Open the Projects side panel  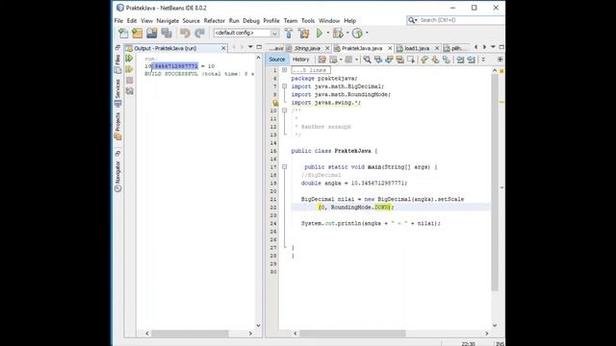tap(117, 126)
